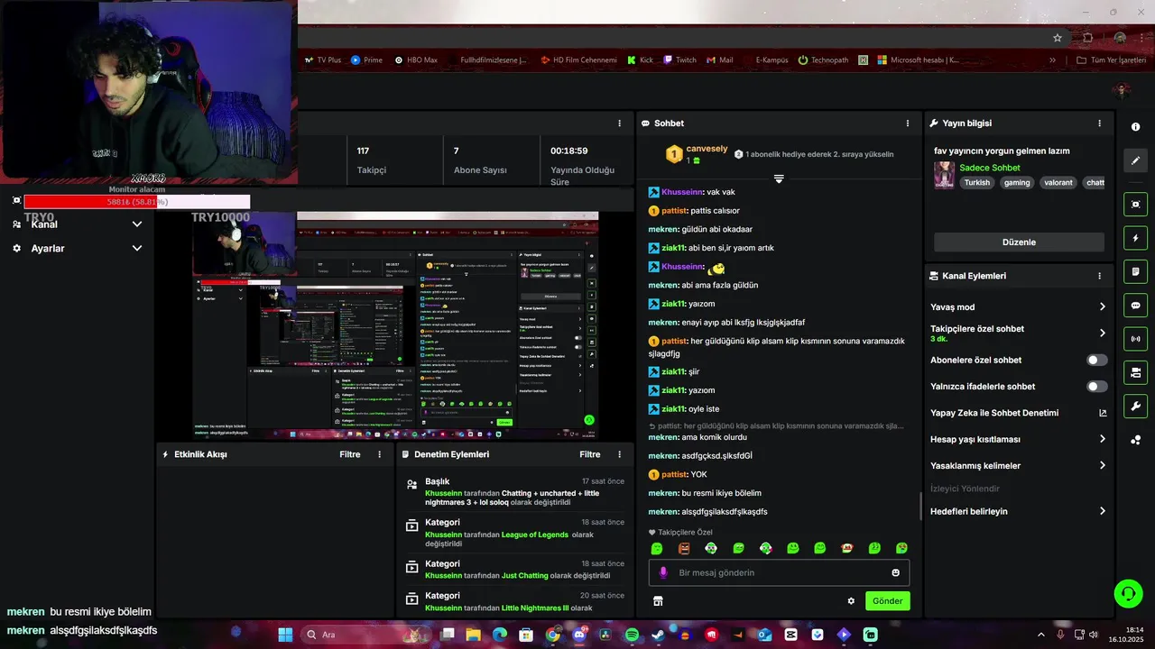
Task: Toggle Abonelere özel sohbet switch
Action: pyautogui.click(x=1097, y=360)
